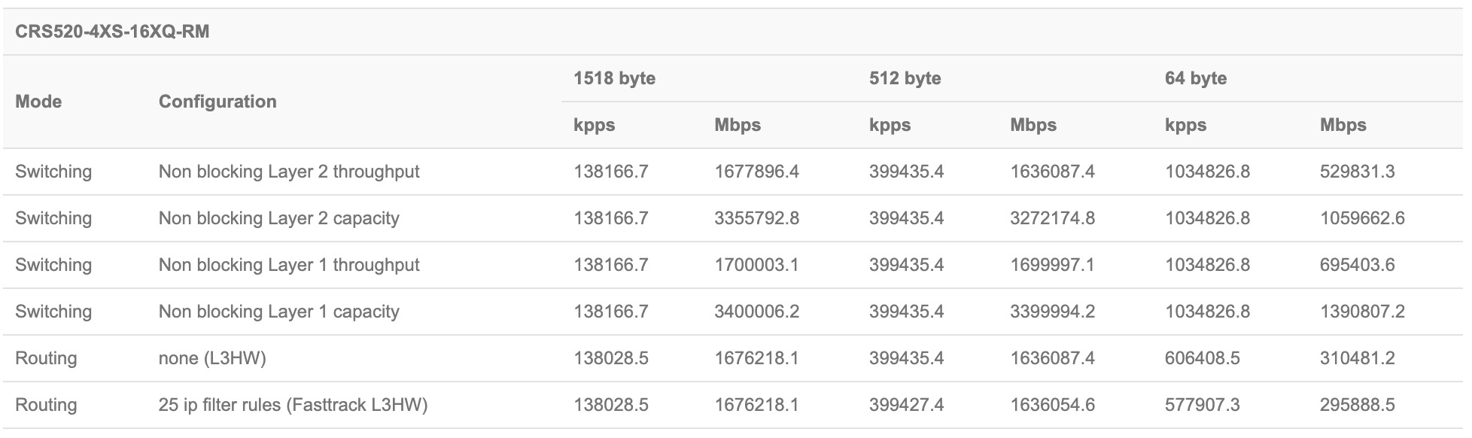Select the 25 ip filter rules row
1472x438 pixels.
[x=293, y=405]
